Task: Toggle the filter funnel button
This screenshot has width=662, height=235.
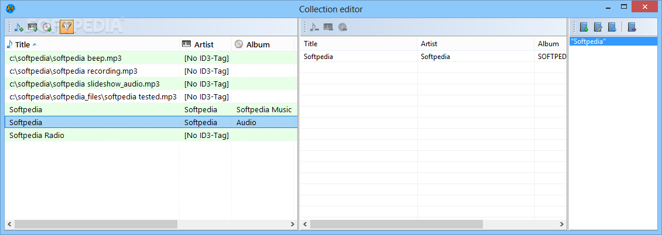Action: (x=67, y=27)
